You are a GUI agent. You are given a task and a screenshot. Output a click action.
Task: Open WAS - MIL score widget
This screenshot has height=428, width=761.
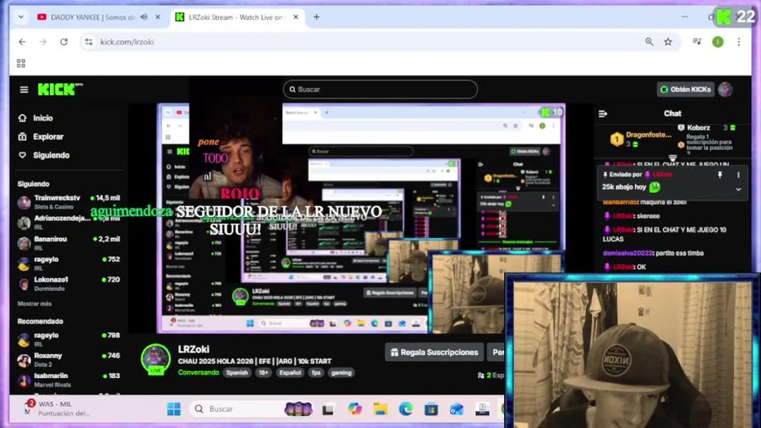(57, 408)
